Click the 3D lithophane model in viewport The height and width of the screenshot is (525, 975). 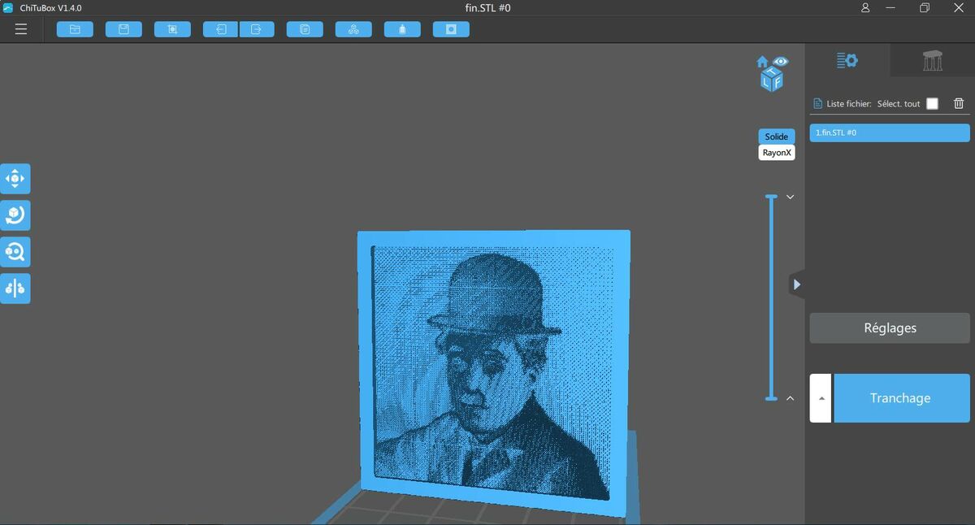[x=493, y=374]
